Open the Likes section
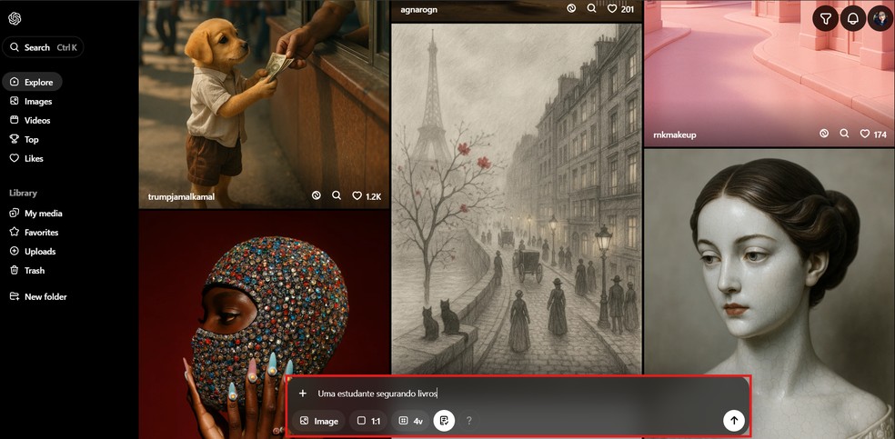Screen dimensions: 895x439 coord(26,158)
